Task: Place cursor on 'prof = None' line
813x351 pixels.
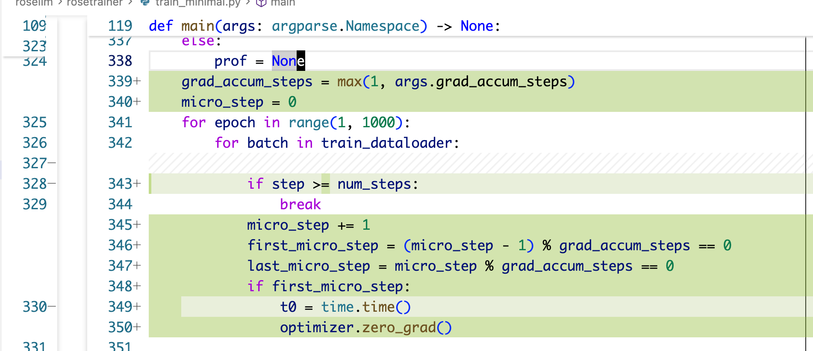Action: [x=259, y=61]
